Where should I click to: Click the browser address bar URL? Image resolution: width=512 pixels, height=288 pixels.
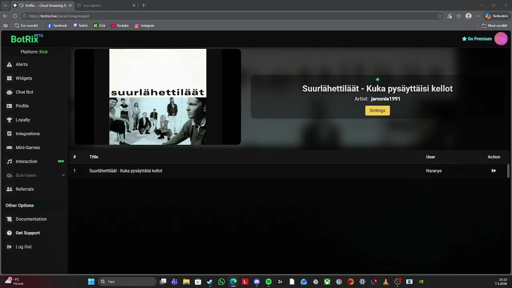point(59,16)
